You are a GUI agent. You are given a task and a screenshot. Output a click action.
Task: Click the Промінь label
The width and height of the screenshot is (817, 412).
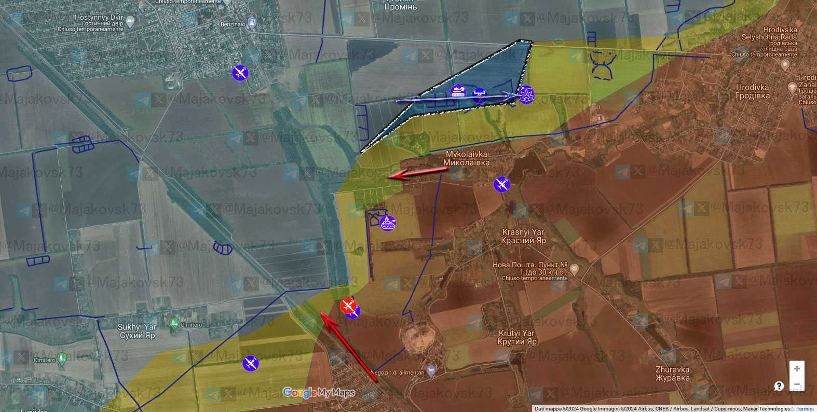[400, 7]
